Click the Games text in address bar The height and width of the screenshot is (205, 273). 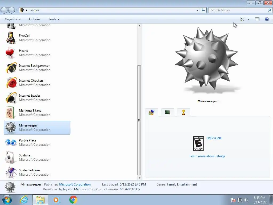(34, 10)
